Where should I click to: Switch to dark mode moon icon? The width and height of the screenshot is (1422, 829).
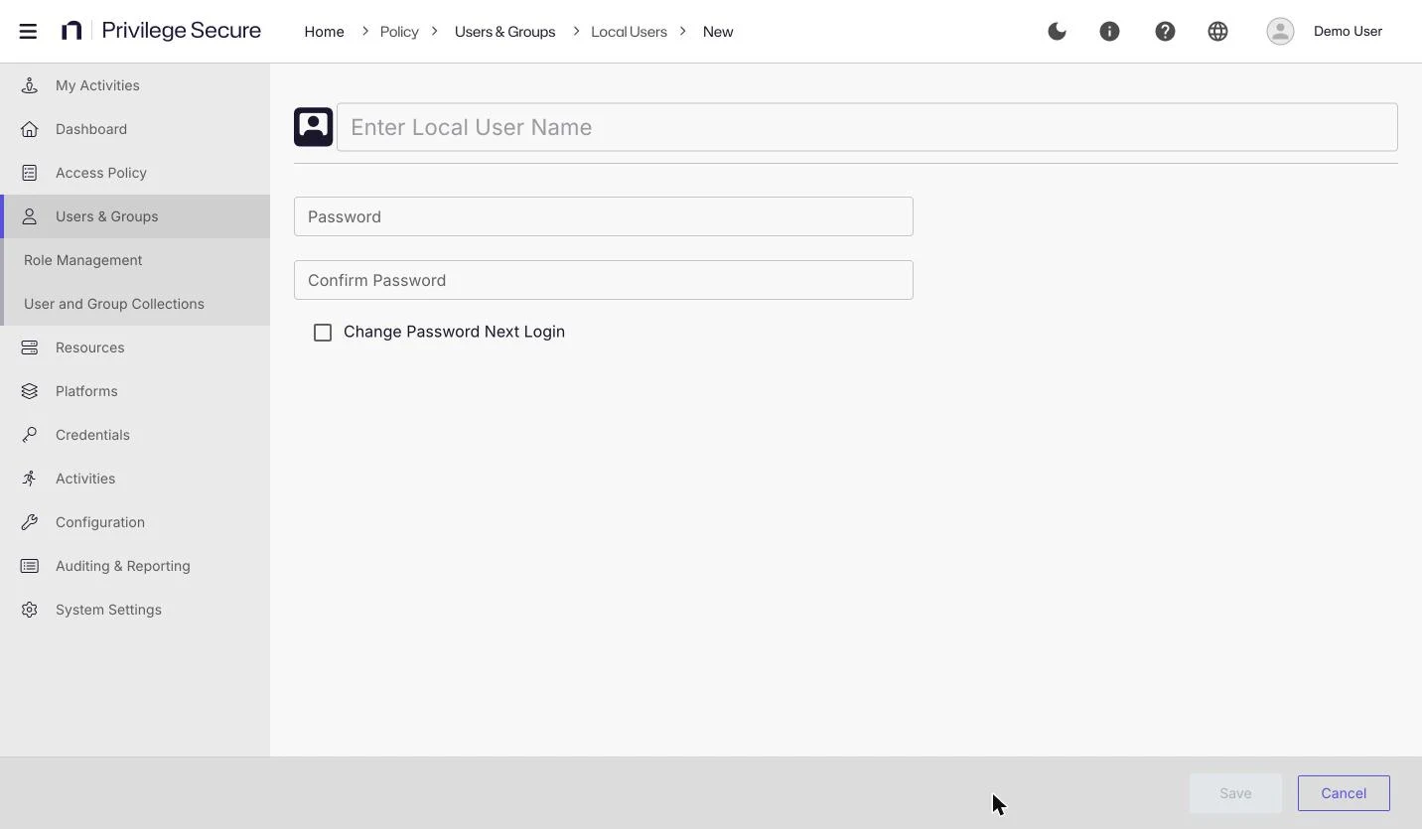click(1057, 31)
